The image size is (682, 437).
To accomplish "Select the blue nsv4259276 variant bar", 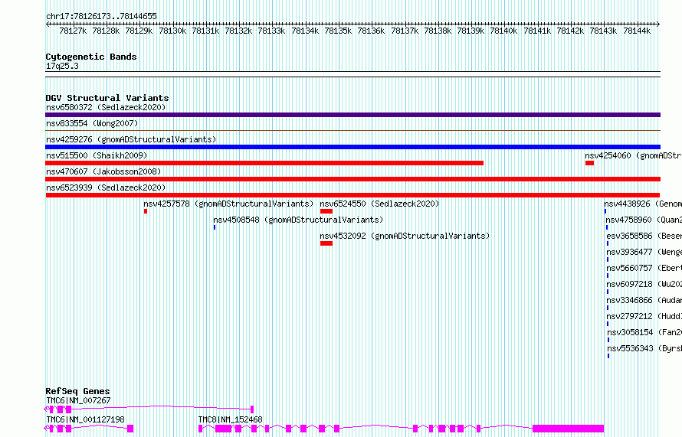I will click(352, 147).
